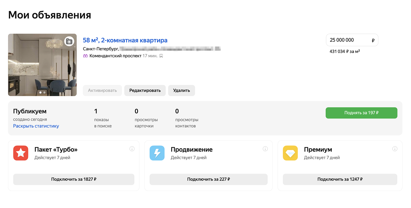Image resolution: width=411 pixels, height=208 pixels.
Task: Connect Продвижение for 227 ₽
Action: (x=208, y=179)
